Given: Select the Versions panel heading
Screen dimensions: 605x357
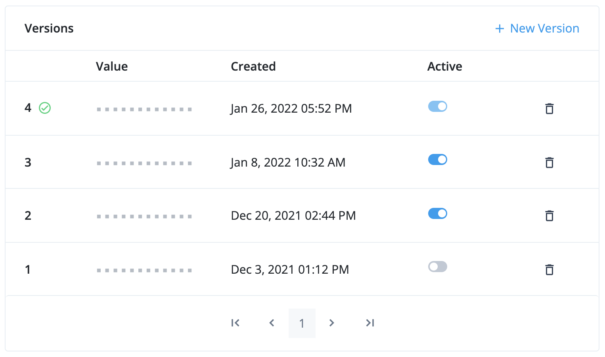Looking at the screenshot, I should (x=49, y=28).
